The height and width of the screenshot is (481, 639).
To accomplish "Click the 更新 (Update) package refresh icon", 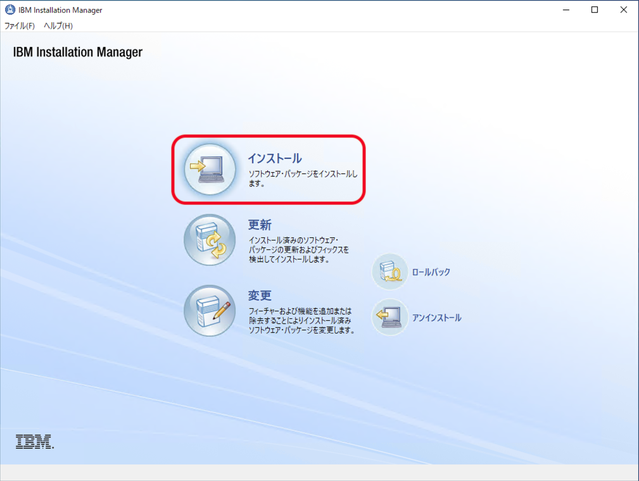I will pyautogui.click(x=210, y=240).
